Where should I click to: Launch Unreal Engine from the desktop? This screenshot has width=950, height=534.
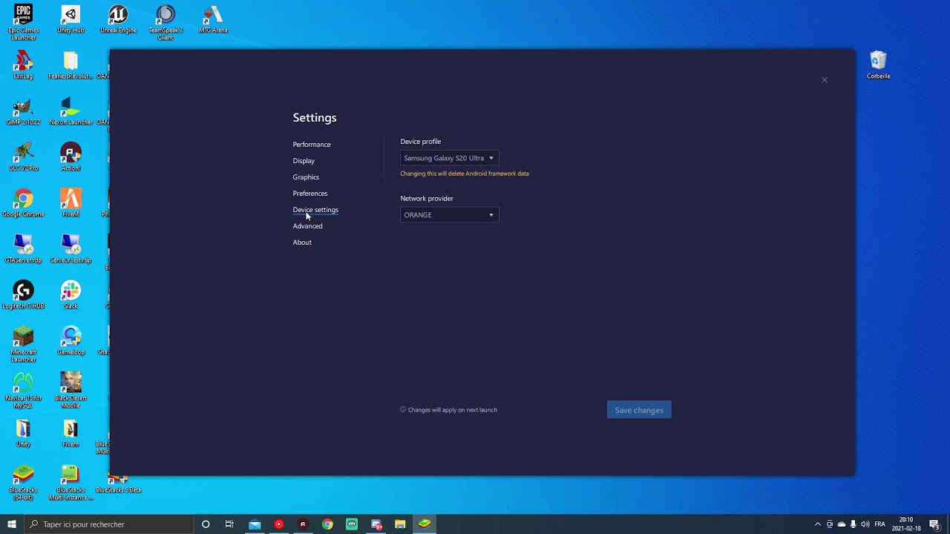pyautogui.click(x=118, y=20)
